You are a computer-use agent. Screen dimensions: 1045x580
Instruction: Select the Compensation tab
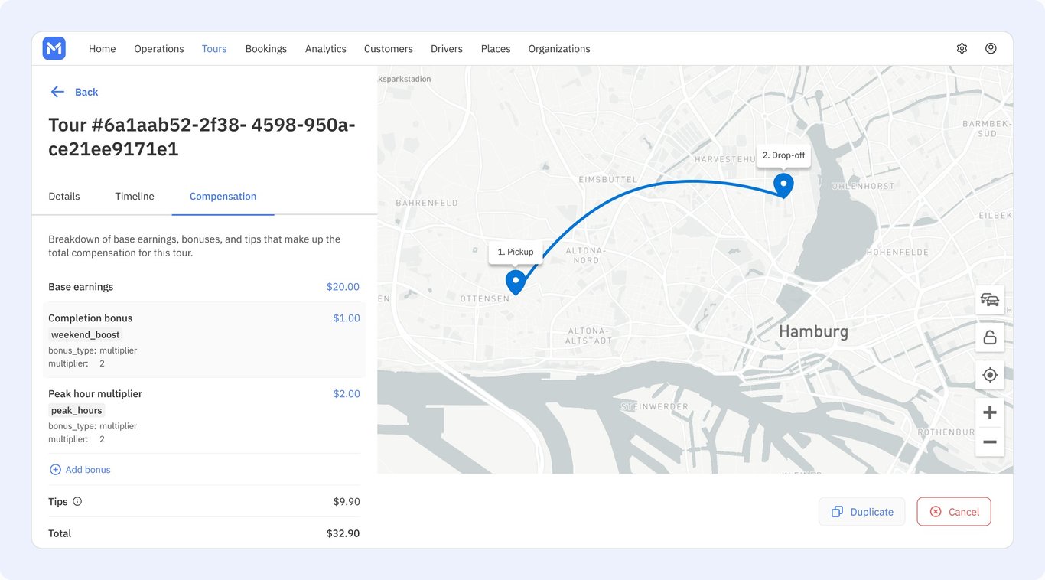point(223,197)
